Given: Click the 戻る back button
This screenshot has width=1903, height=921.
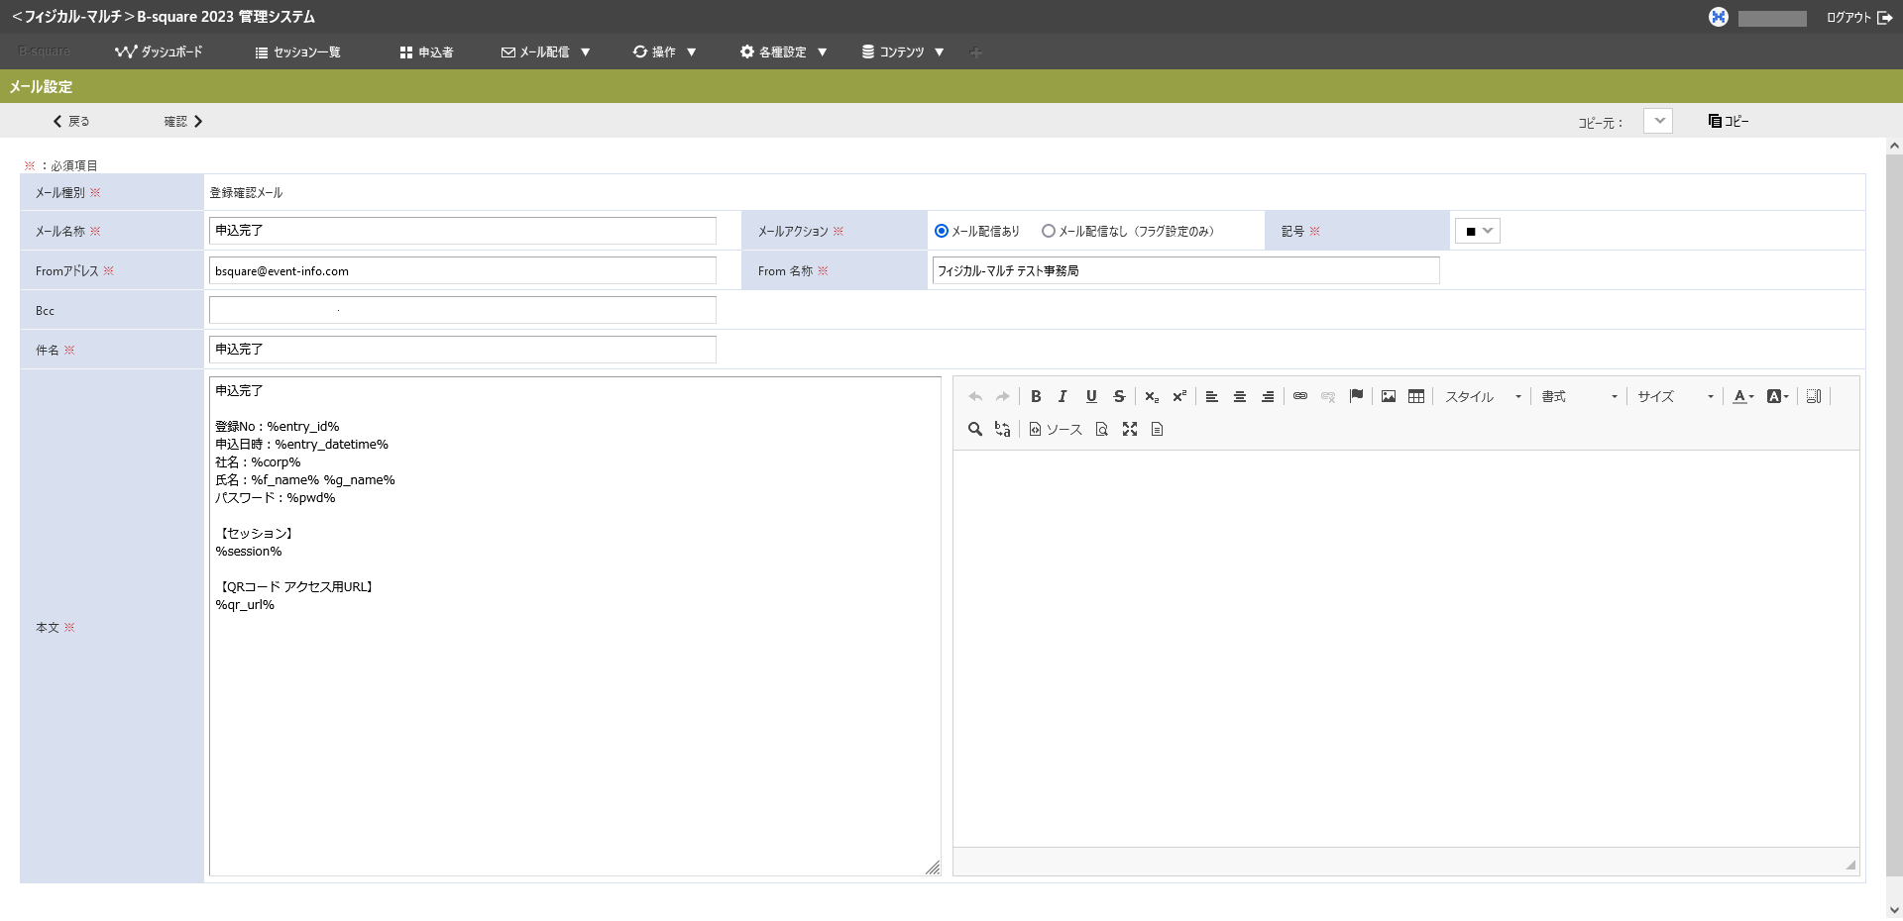Looking at the screenshot, I should click(x=71, y=121).
